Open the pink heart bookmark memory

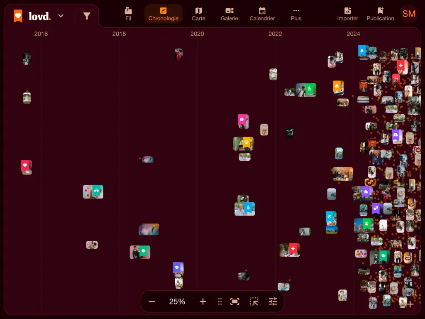(27, 167)
